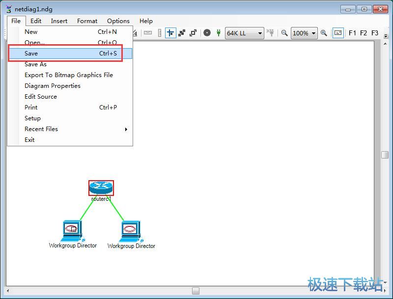Select Export To Bitmap Graphics File
The image size is (393, 299).
(x=70, y=75)
